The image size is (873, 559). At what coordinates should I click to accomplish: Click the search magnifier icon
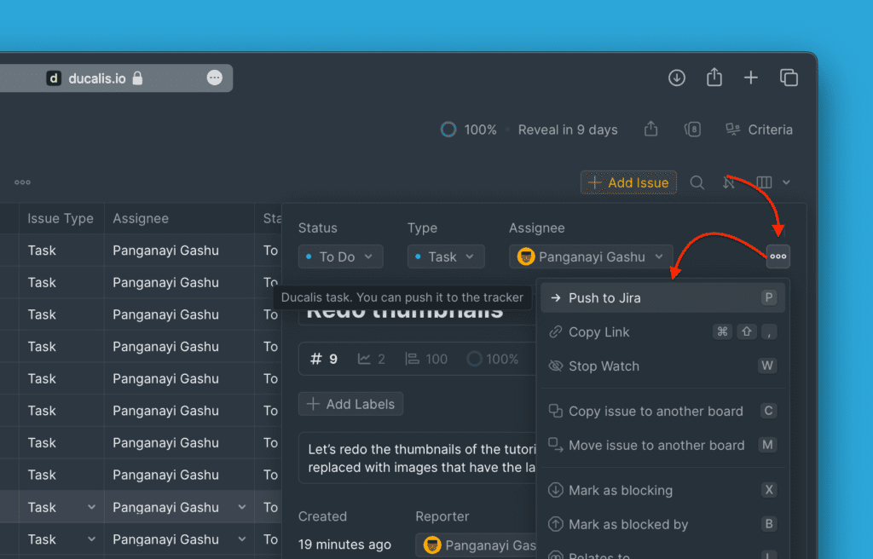(x=697, y=182)
